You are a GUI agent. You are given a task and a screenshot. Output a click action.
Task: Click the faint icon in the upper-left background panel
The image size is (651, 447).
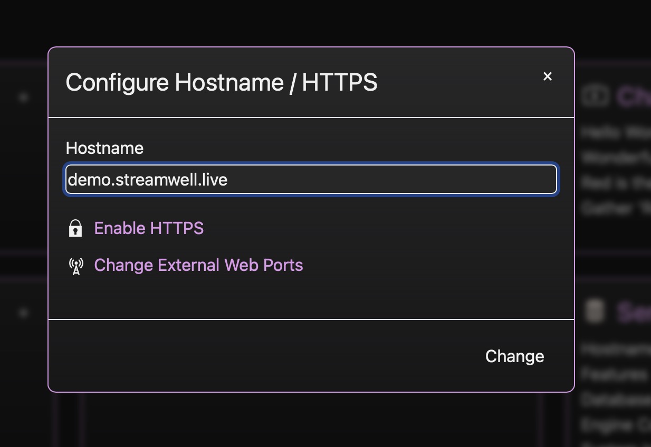pos(23,97)
